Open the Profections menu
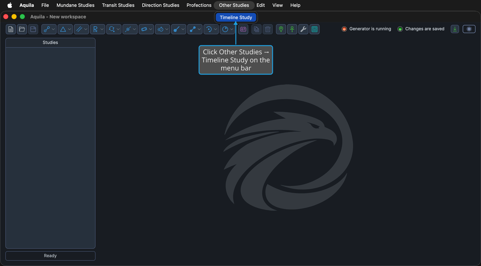The image size is (481, 266). click(199, 5)
